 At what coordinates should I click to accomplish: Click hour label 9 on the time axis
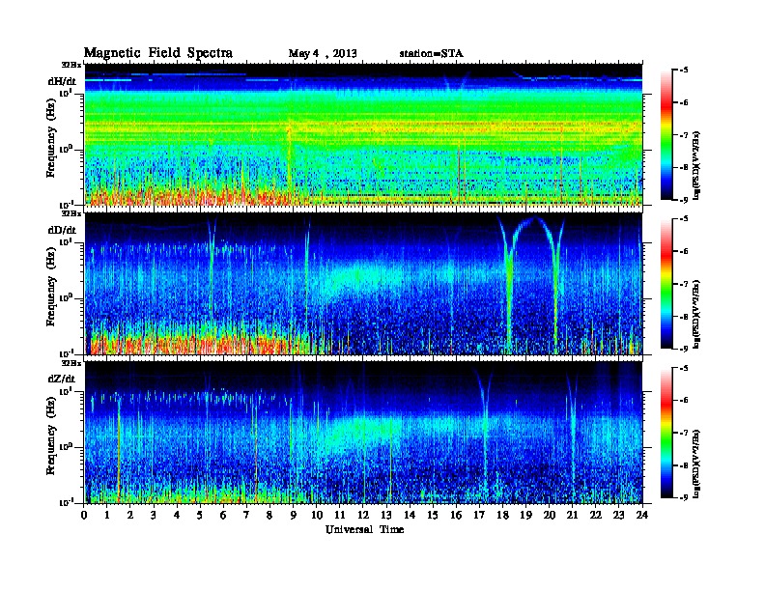pyautogui.click(x=294, y=515)
